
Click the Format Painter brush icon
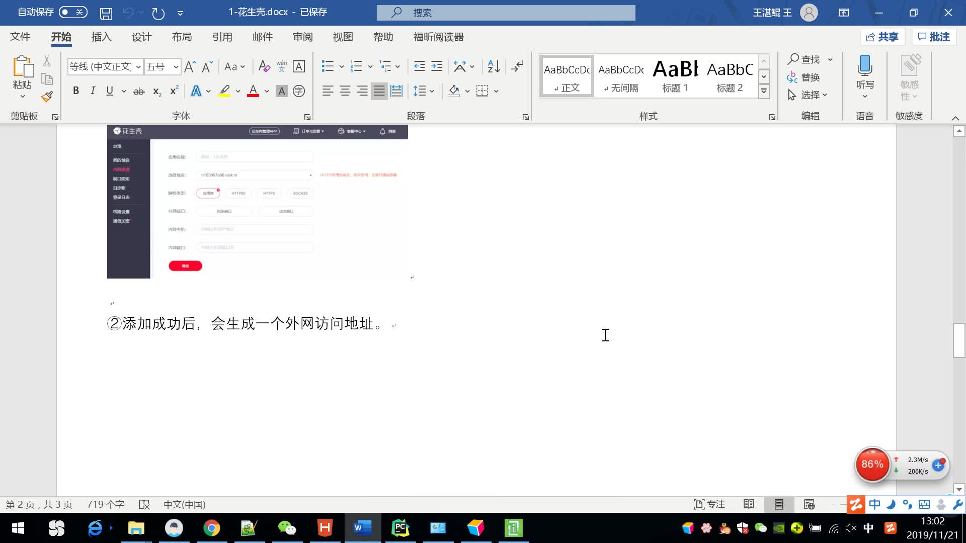pos(47,97)
